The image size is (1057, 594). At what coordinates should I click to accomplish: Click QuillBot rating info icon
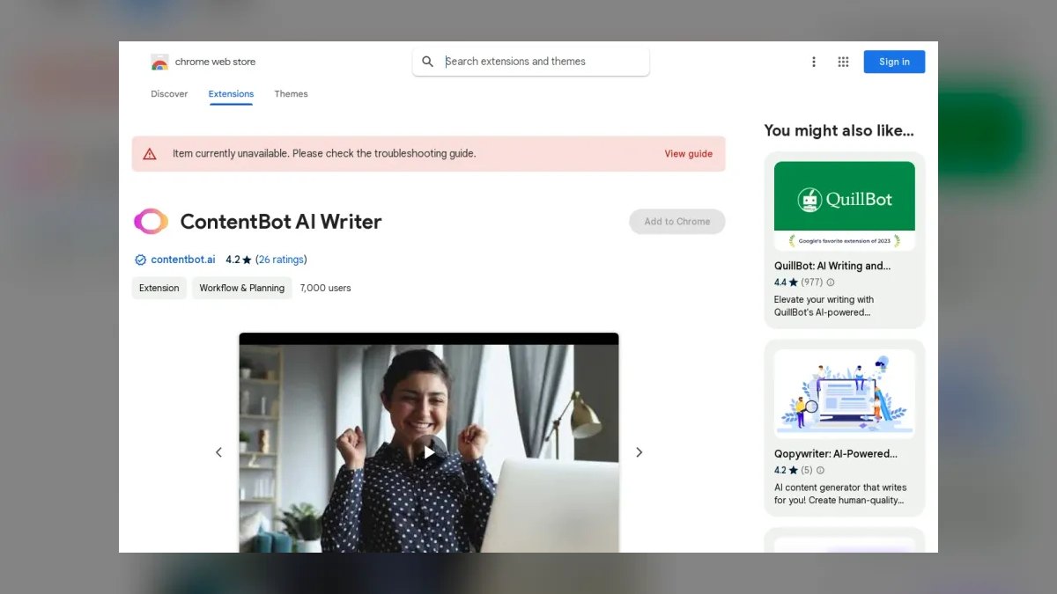[831, 282]
